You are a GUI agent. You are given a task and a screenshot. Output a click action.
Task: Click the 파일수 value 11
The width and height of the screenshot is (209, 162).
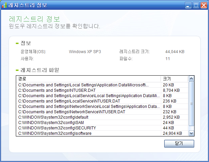tap(168, 59)
